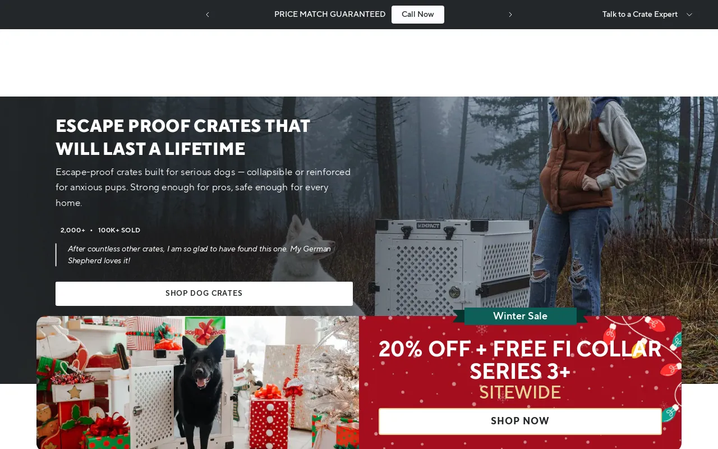
Task: Click the chevron beside Talk to a Crate Expert
Action: pos(689,15)
